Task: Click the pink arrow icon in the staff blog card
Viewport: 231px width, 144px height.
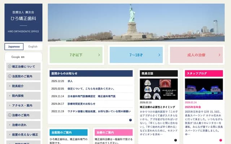Action: 221,140
